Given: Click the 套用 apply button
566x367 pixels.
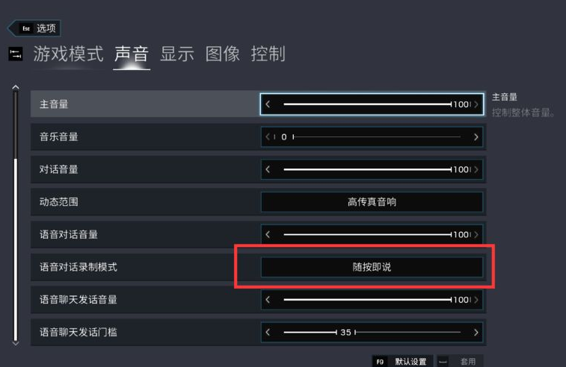Looking at the screenshot, I should pos(460,361).
